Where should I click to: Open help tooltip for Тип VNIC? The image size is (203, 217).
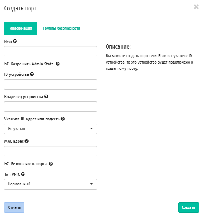click(x=23, y=174)
